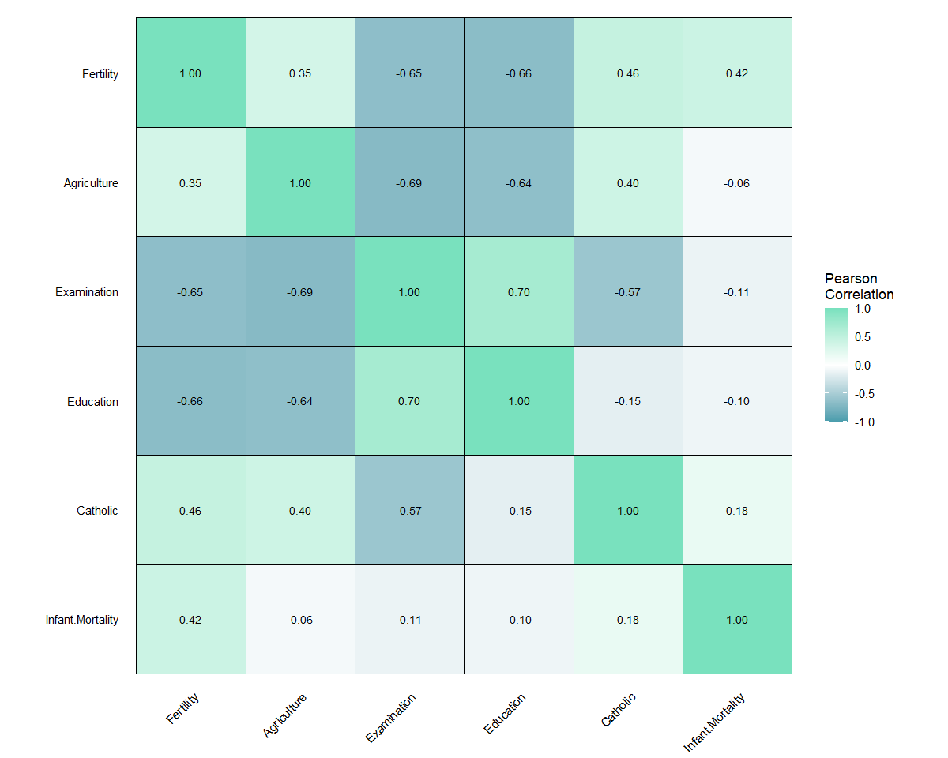Click the Infant.Mortality row Fertility cell showing 0.42
Image resolution: width=948 pixels, height=758 pixels.
[x=190, y=619]
